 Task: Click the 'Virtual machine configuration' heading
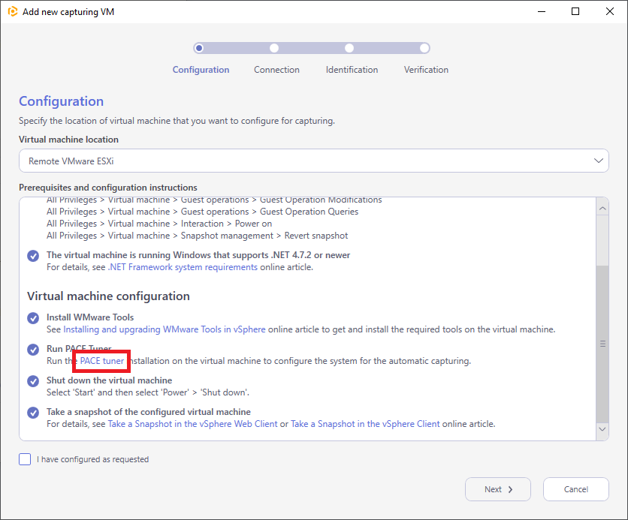pos(108,296)
